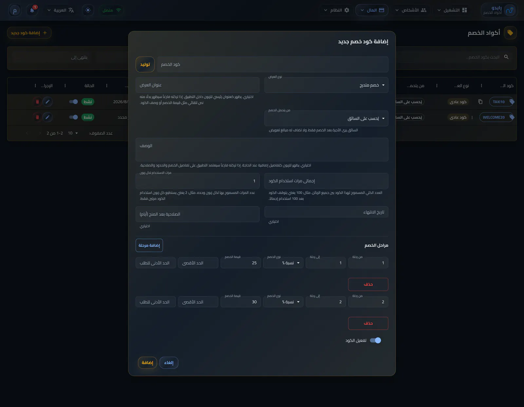Viewport: 524px width, 407px height.
Task: Click the edit pencil for TAXI10 row
Action: [47, 102]
